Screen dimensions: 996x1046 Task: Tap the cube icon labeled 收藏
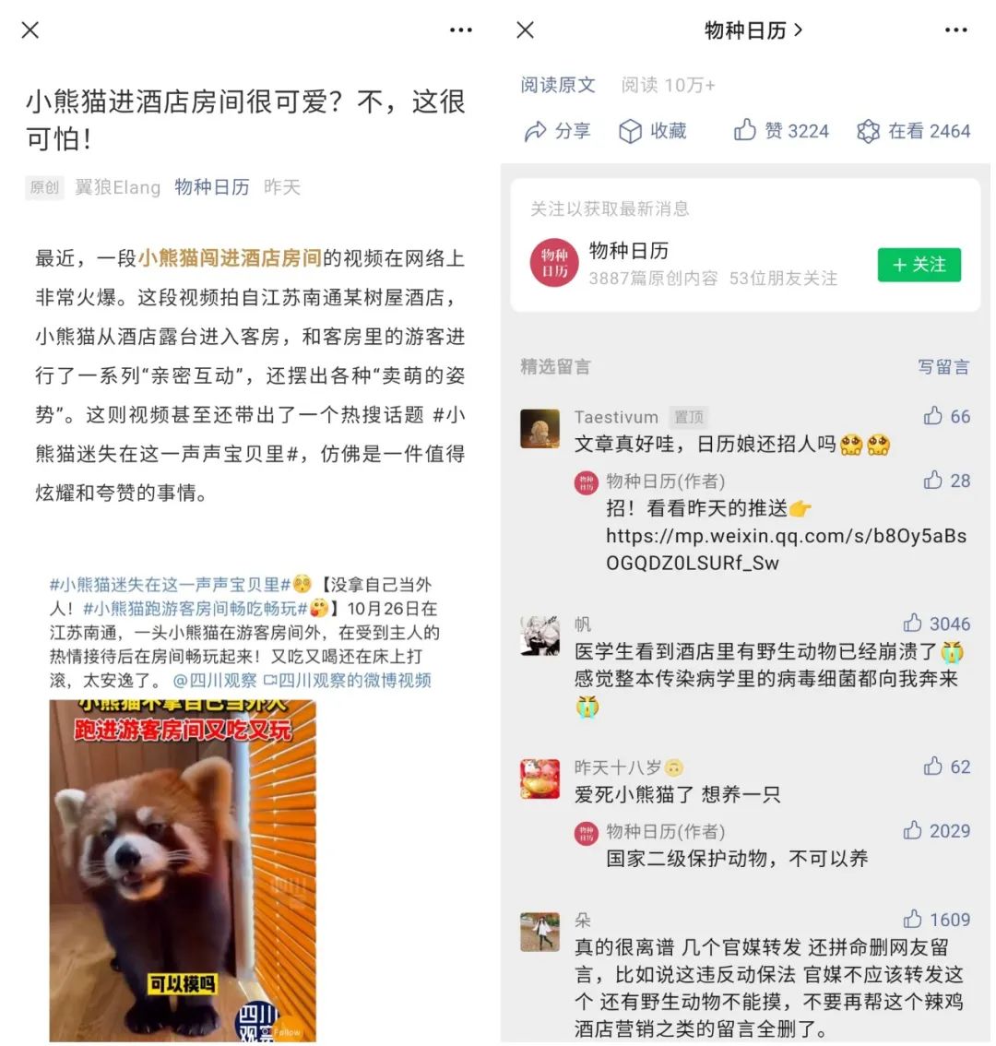(630, 131)
